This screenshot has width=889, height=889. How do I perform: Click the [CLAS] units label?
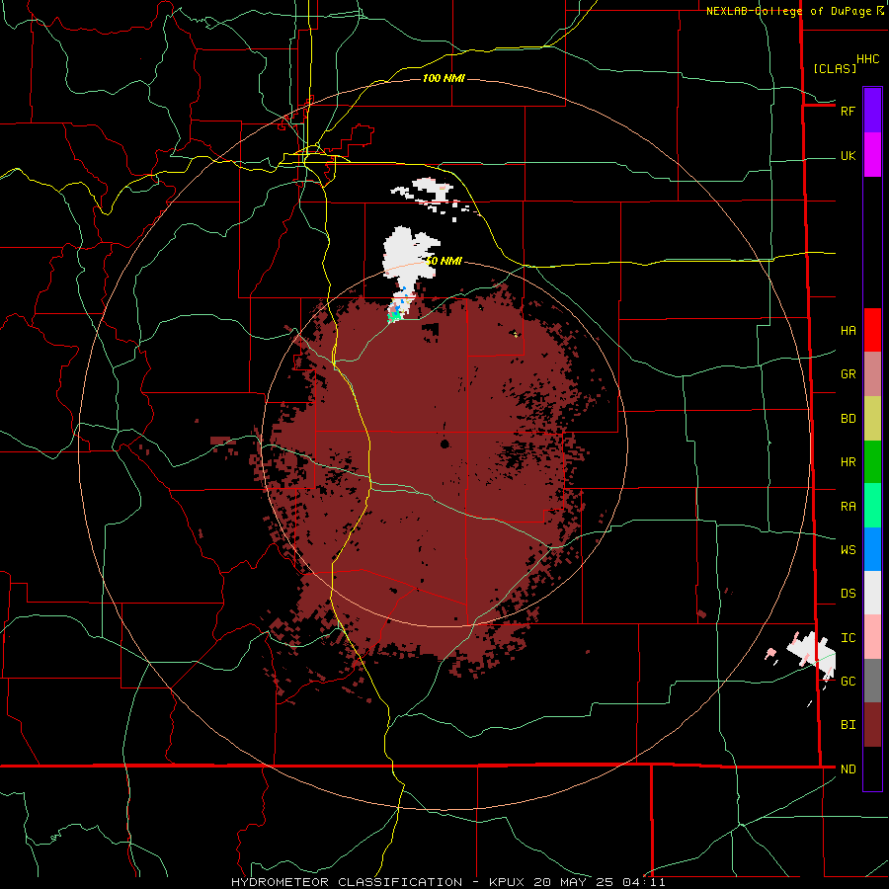(x=835, y=68)
